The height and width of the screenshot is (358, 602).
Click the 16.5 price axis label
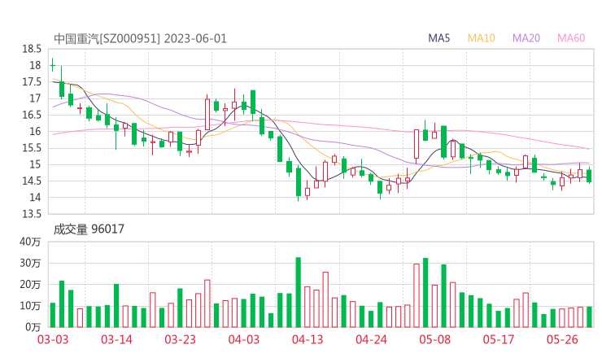(32, 116)
